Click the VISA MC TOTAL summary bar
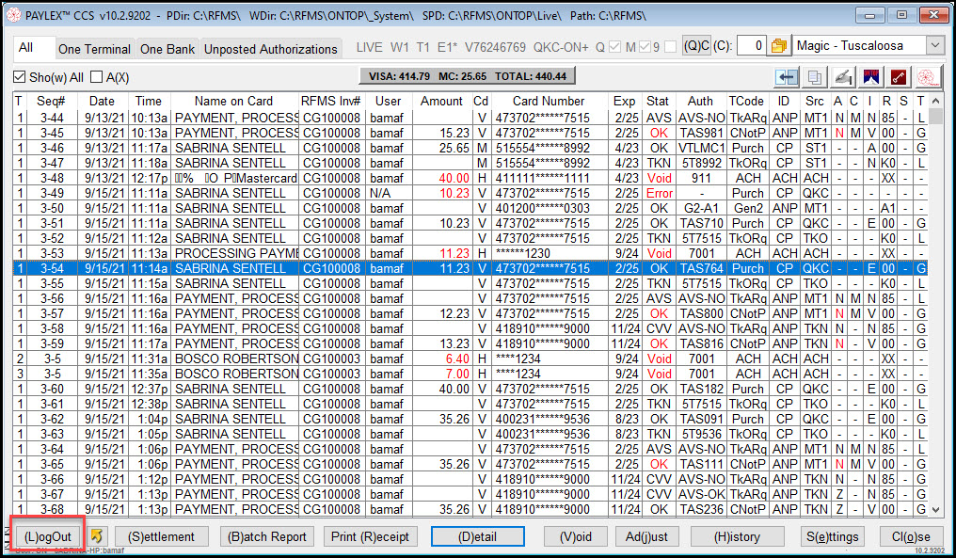Viewport: 956px width, 558px height. (467, 76)
